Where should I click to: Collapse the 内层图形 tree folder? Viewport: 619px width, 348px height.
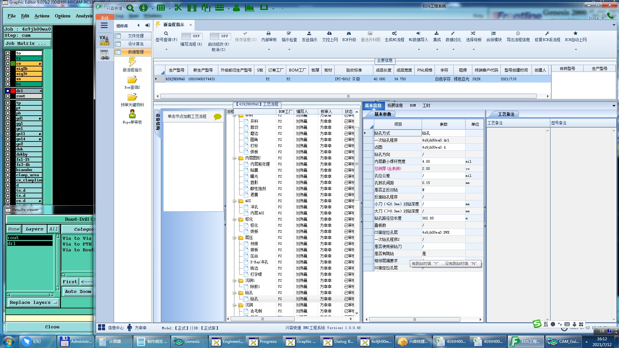click(x=235, y=158)
